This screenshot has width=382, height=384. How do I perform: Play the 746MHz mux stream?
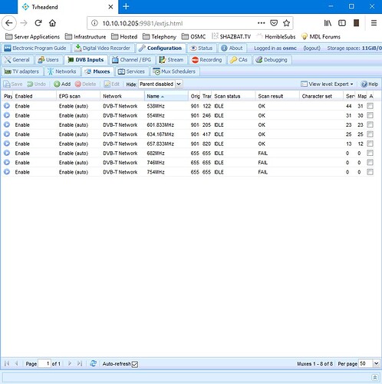[7, 162]
